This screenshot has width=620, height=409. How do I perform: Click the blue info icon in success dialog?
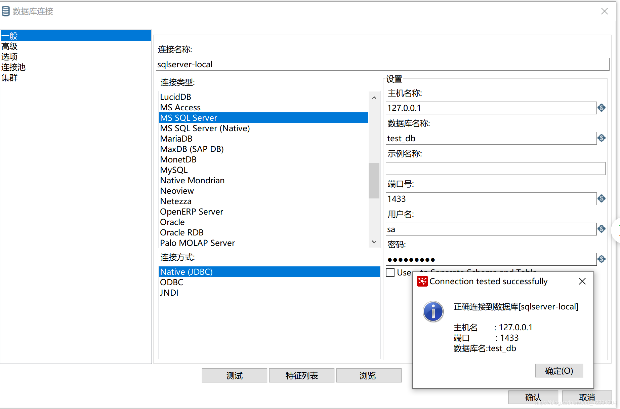coord(433,311)
